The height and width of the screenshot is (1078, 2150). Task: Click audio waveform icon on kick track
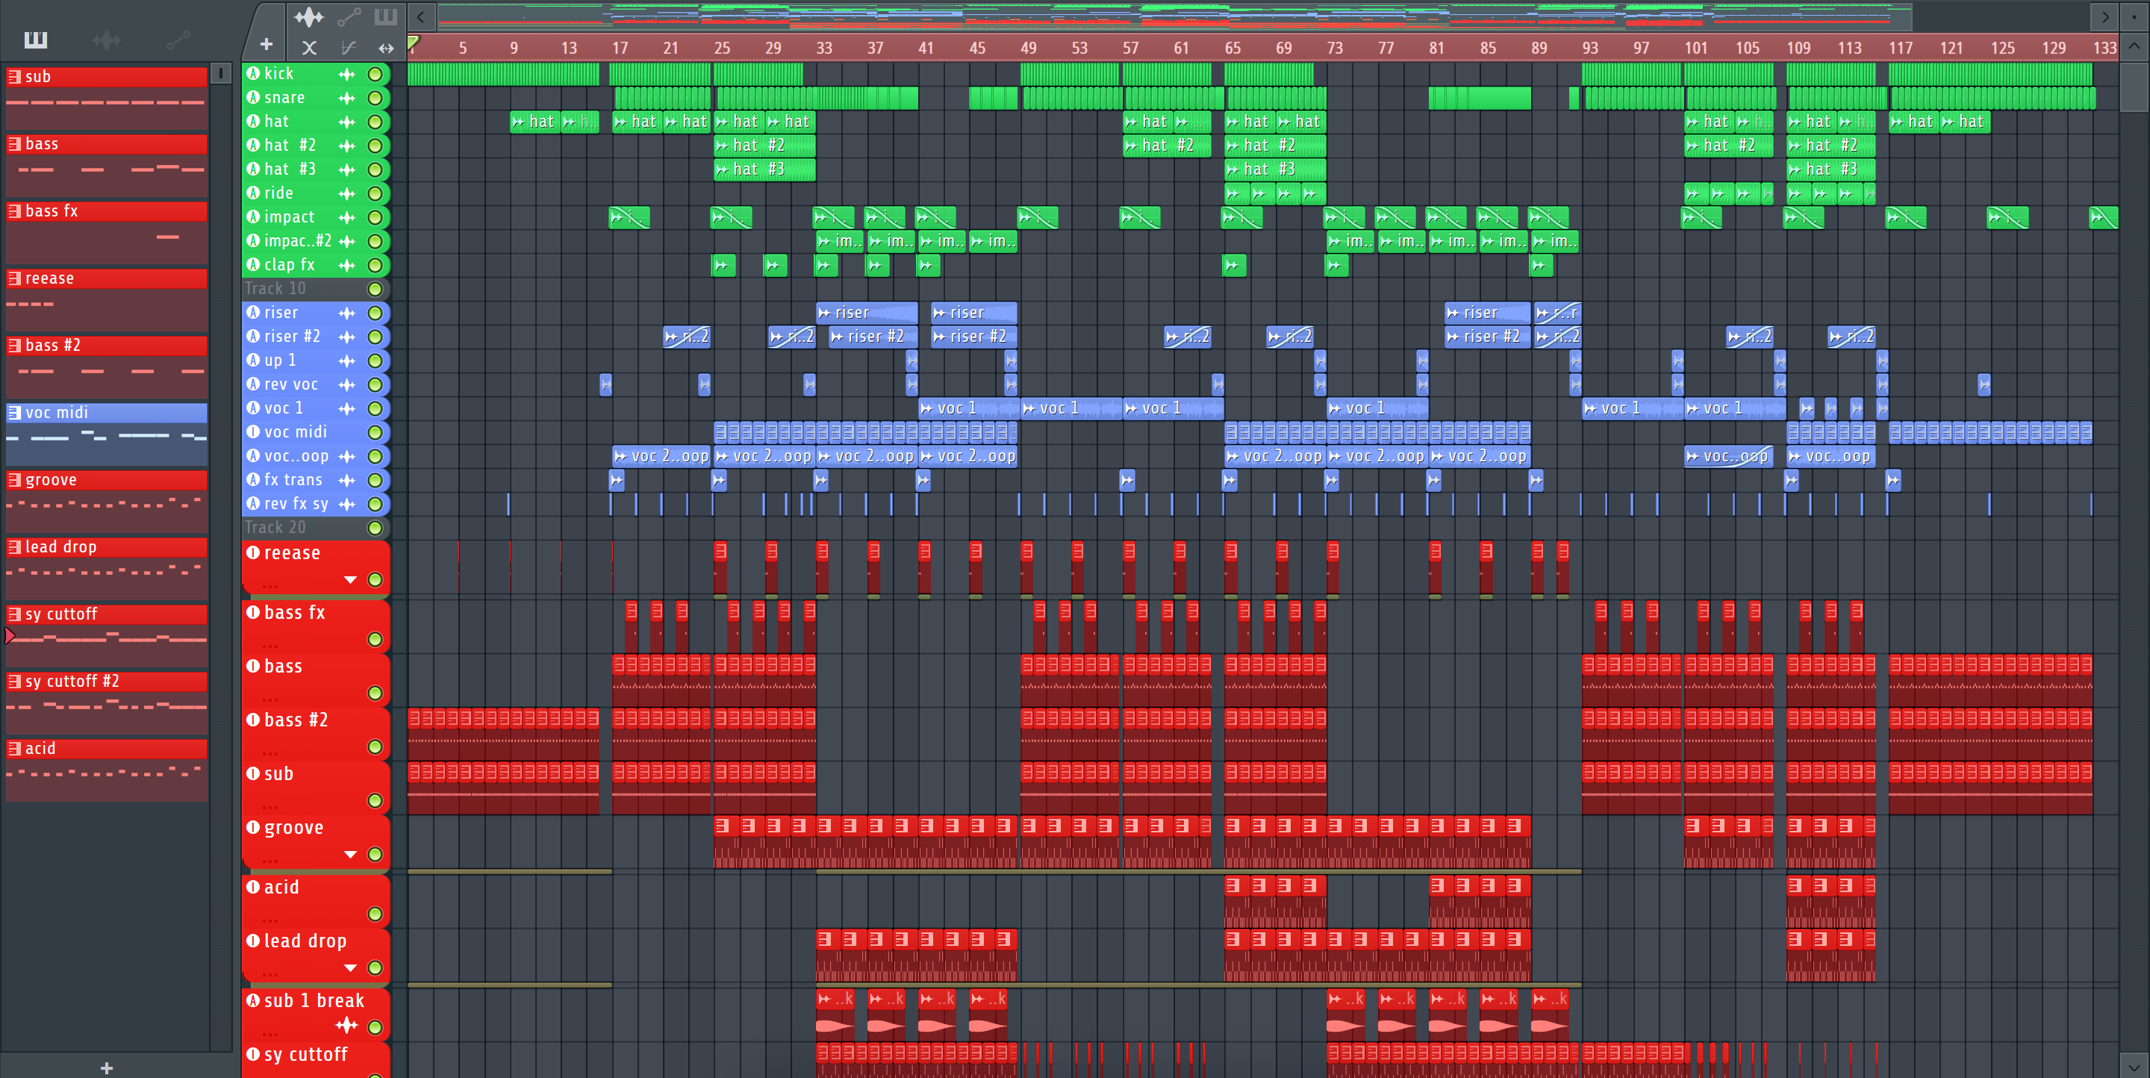click(346, 74)
